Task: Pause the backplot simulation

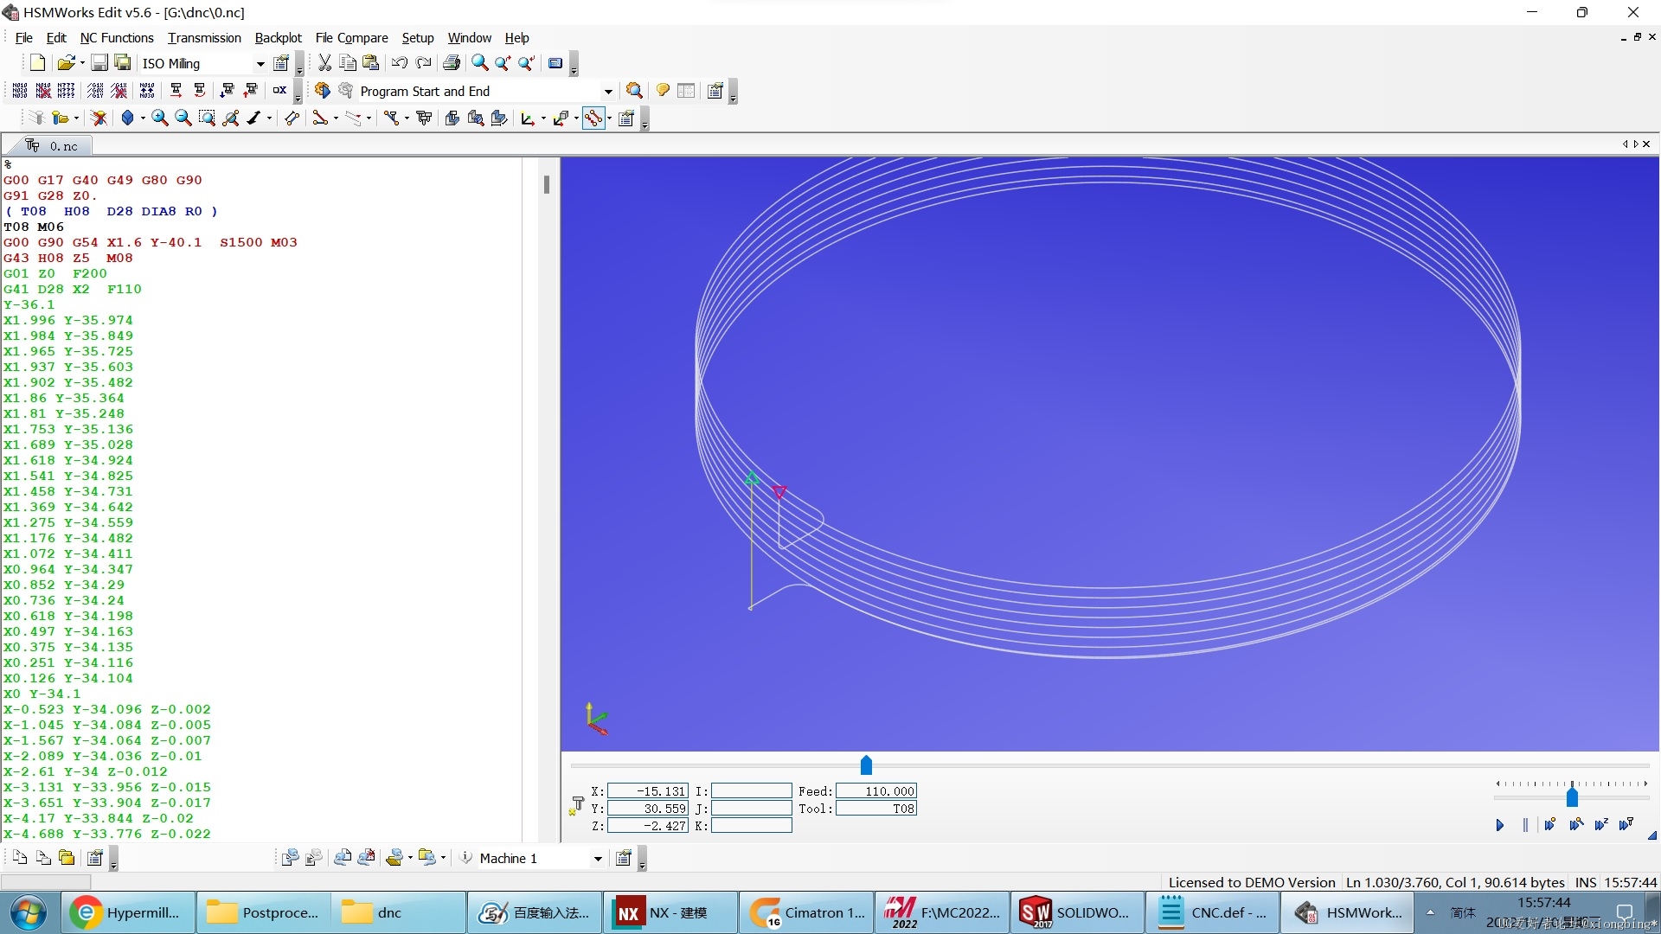Action: (1525, 825)
